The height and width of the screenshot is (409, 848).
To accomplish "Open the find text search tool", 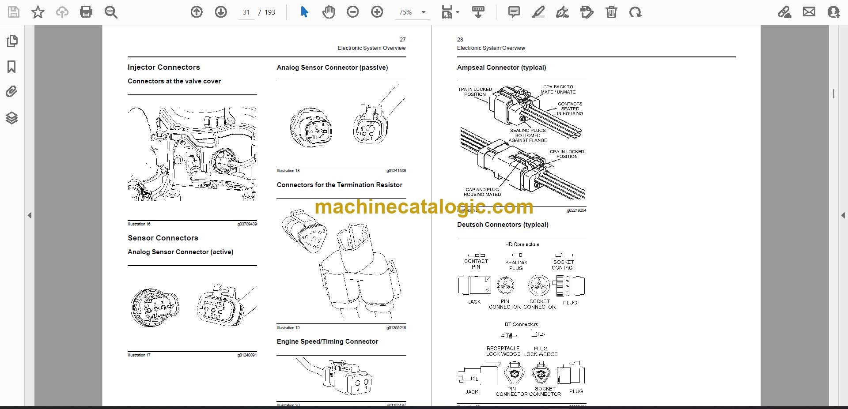I will 111,12.
